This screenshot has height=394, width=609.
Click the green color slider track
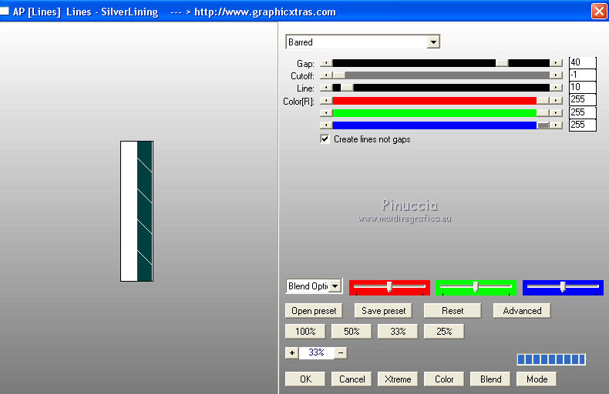pyautogui.click(x=435, y=113)
